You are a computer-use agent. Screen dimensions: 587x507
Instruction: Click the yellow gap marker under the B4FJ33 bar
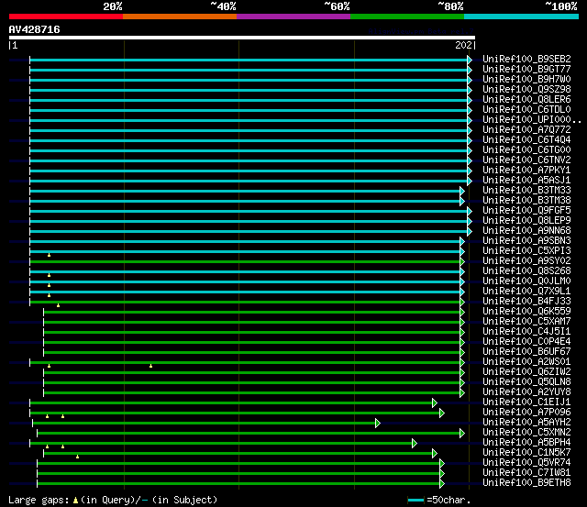point(58,305)
